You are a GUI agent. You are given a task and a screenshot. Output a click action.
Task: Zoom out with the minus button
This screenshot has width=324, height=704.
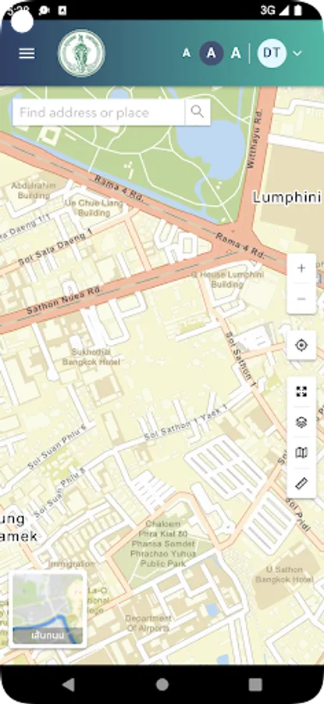coord(301,299)
